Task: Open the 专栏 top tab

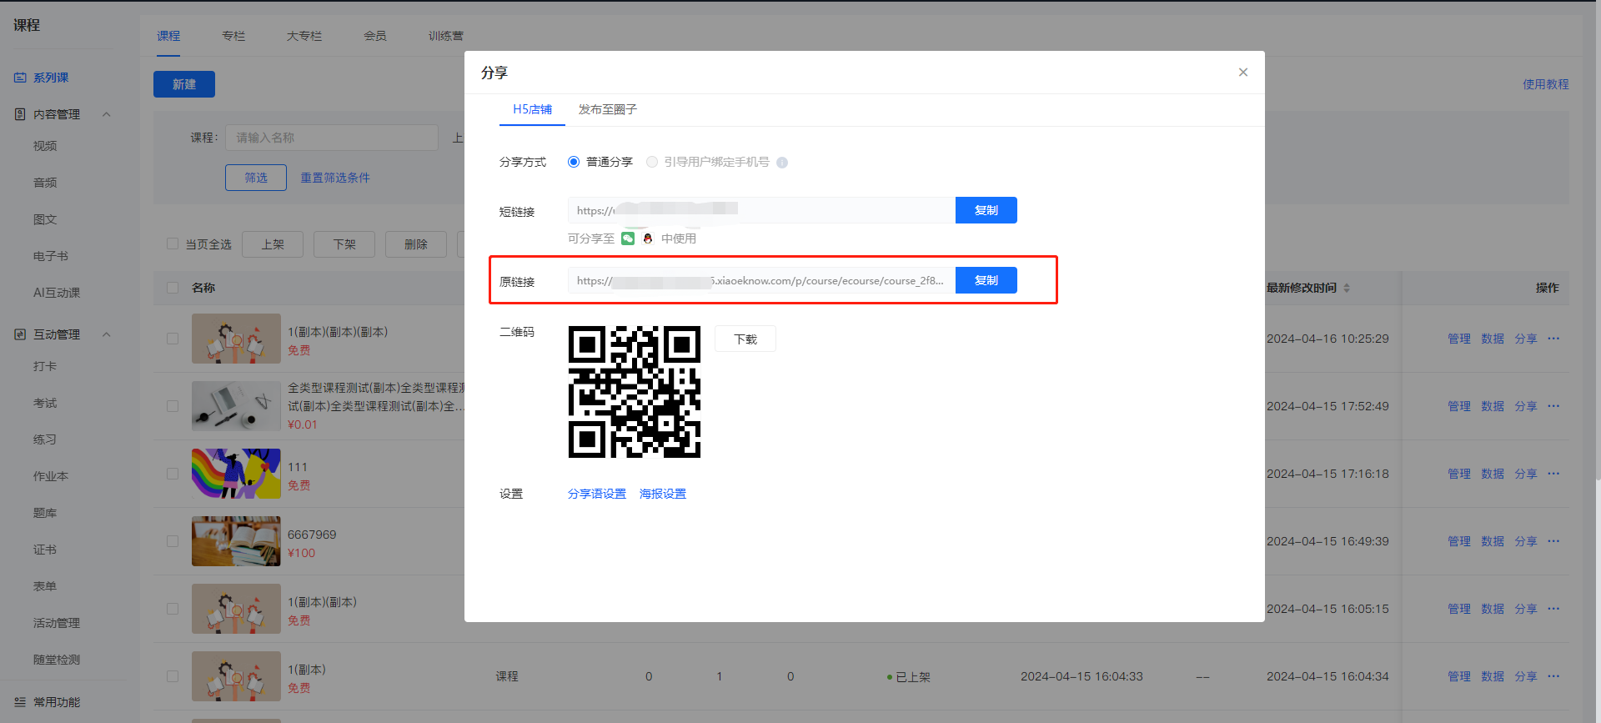Action: pos(233,36)
